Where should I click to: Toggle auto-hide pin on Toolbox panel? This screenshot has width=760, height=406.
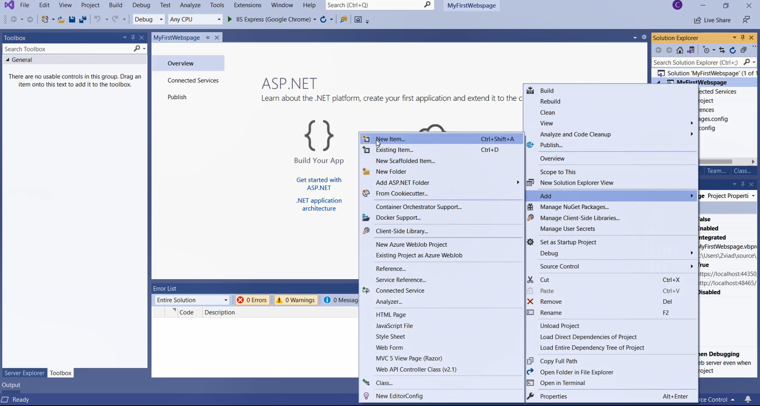(133, 38)
